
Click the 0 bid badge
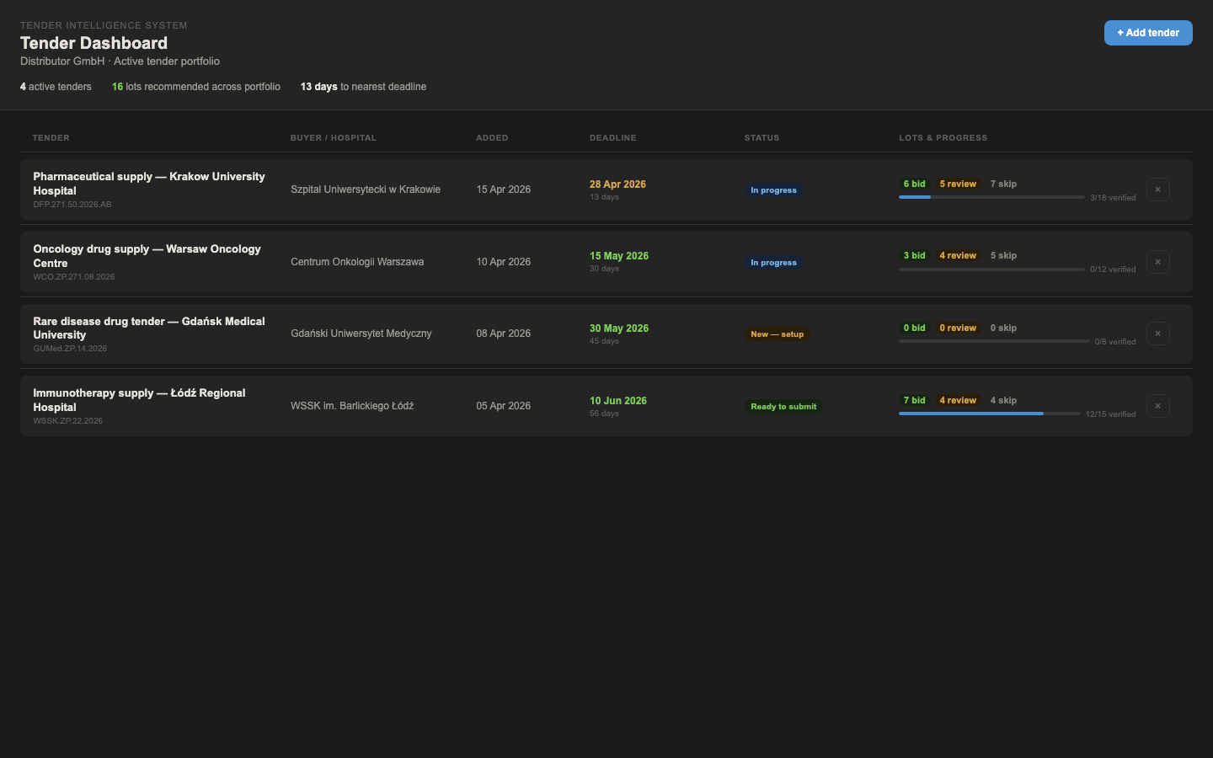point(915,328)
